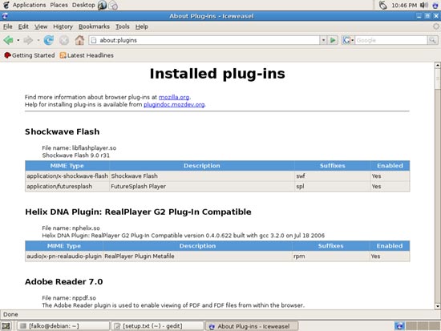Viewport: 441px width, 331px height.
Task: Click the Shockwave Flash heading
Action: click(63, 131)
